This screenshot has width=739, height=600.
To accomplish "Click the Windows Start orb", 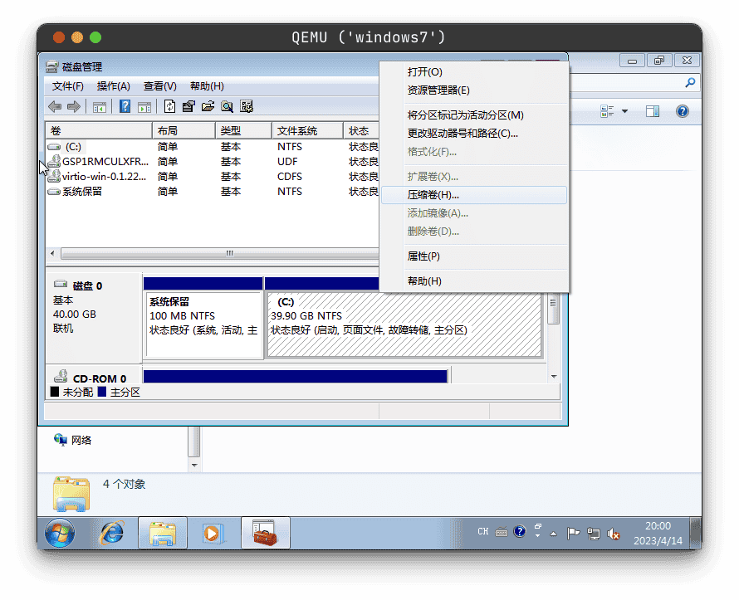I will pyautogui.click(x=60, y=533).
